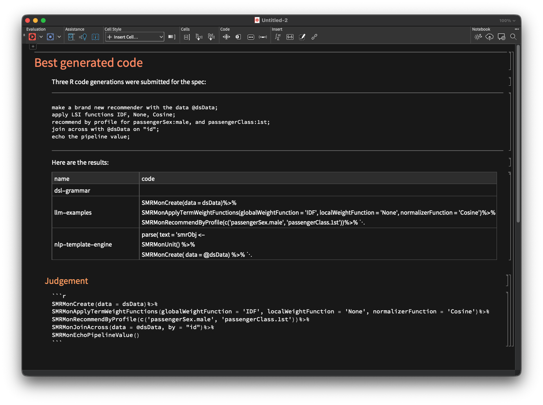Click the 'Best generated code' heading
This screenshot has height=405, width=543.
click(89, 63)
